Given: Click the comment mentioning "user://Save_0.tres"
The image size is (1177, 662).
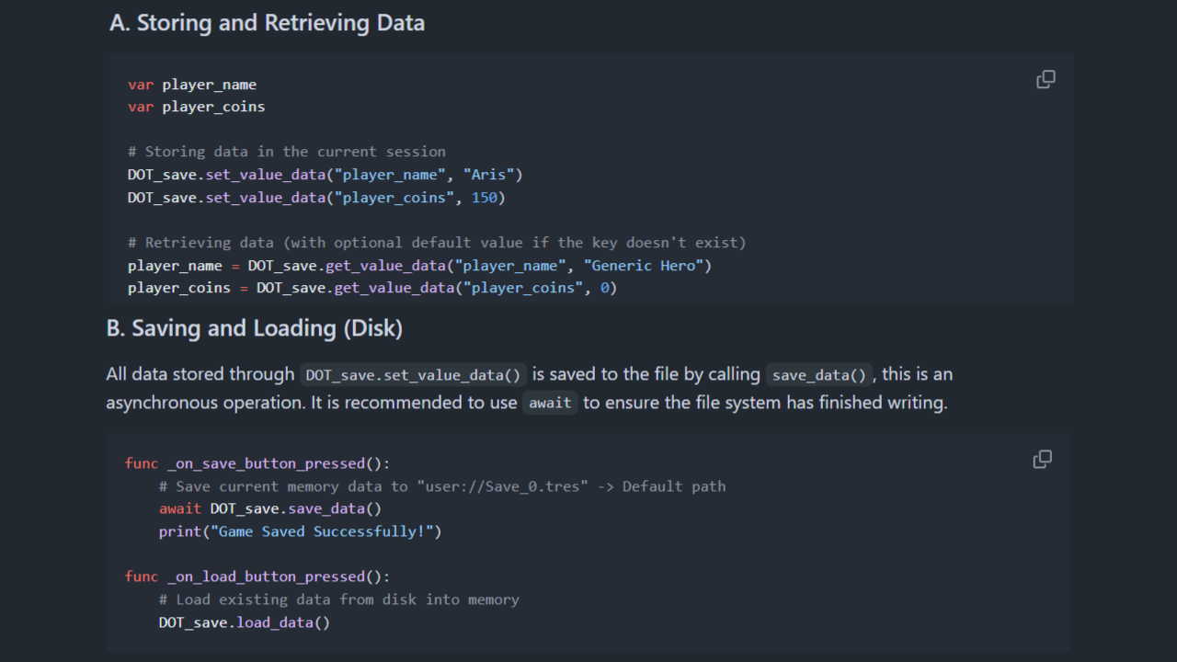Looking at the screenshot, I should click(442, 486).
